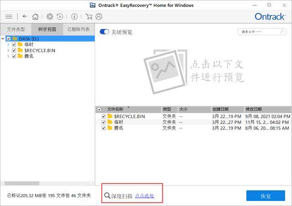Click the DATA (D:) drive folder icon
Image resolution: width=292 pixels, height=206 pixels.
15,39
